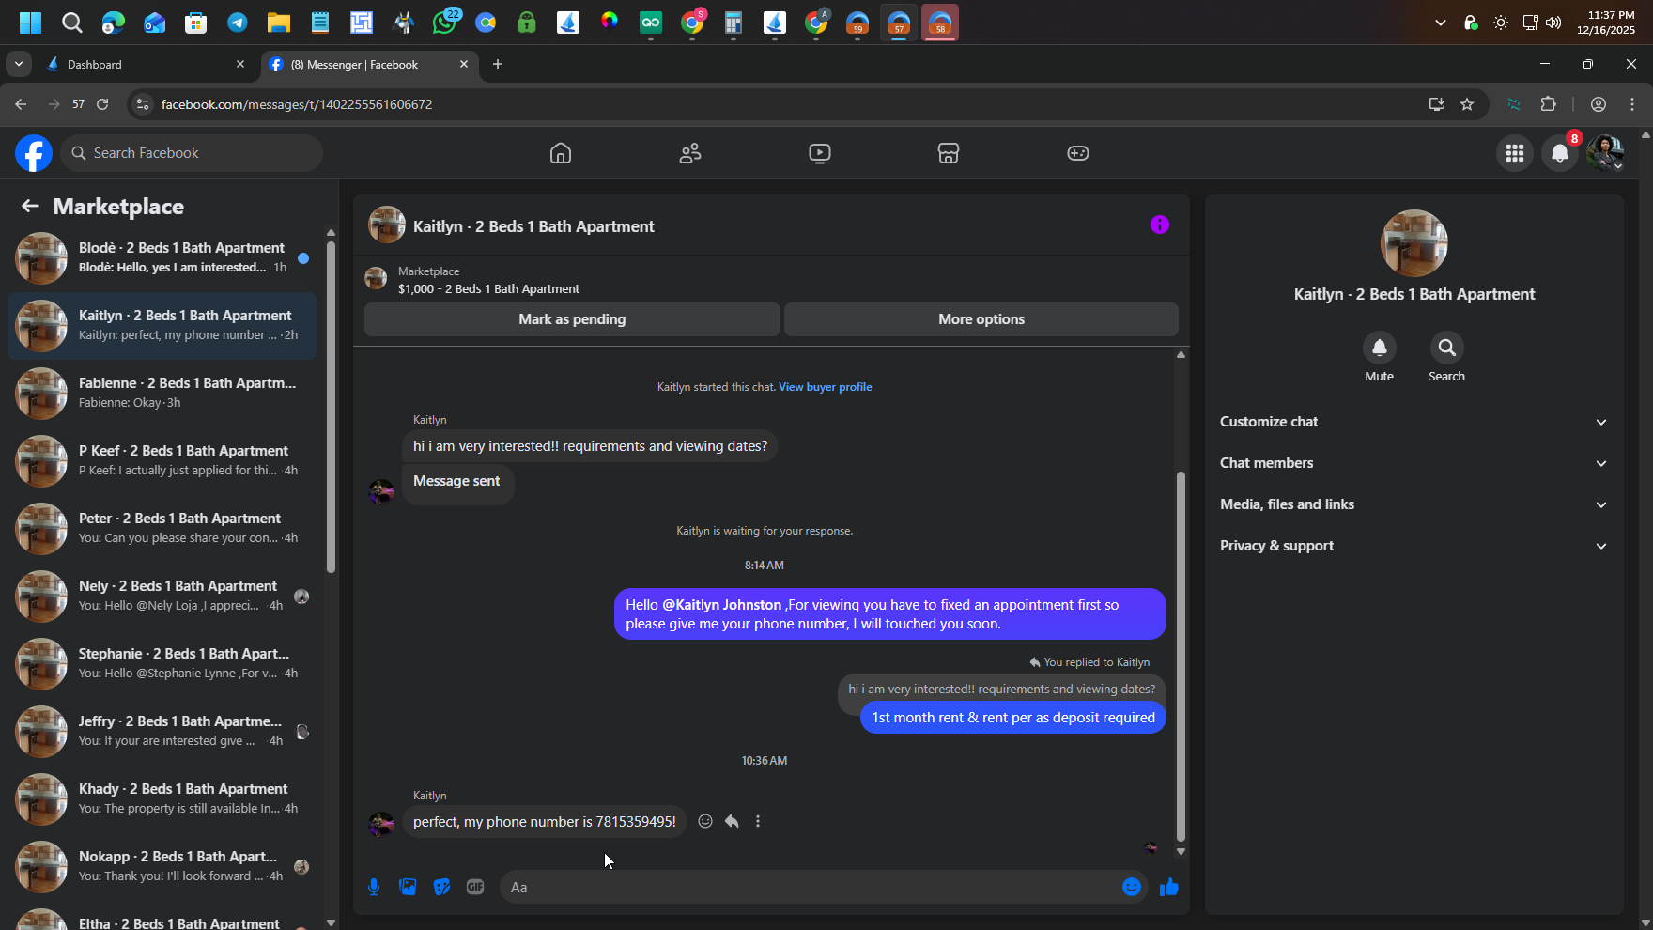The image size is (1653, 930).
Task: Open Nokapp's apartment conversation
Action: [x=162, y=866]
